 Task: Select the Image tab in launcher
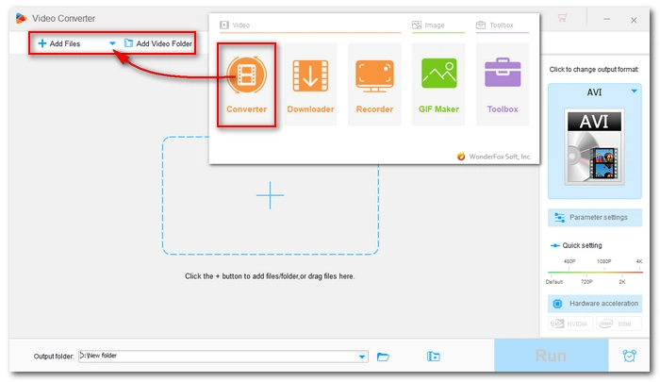pos(428,25)
